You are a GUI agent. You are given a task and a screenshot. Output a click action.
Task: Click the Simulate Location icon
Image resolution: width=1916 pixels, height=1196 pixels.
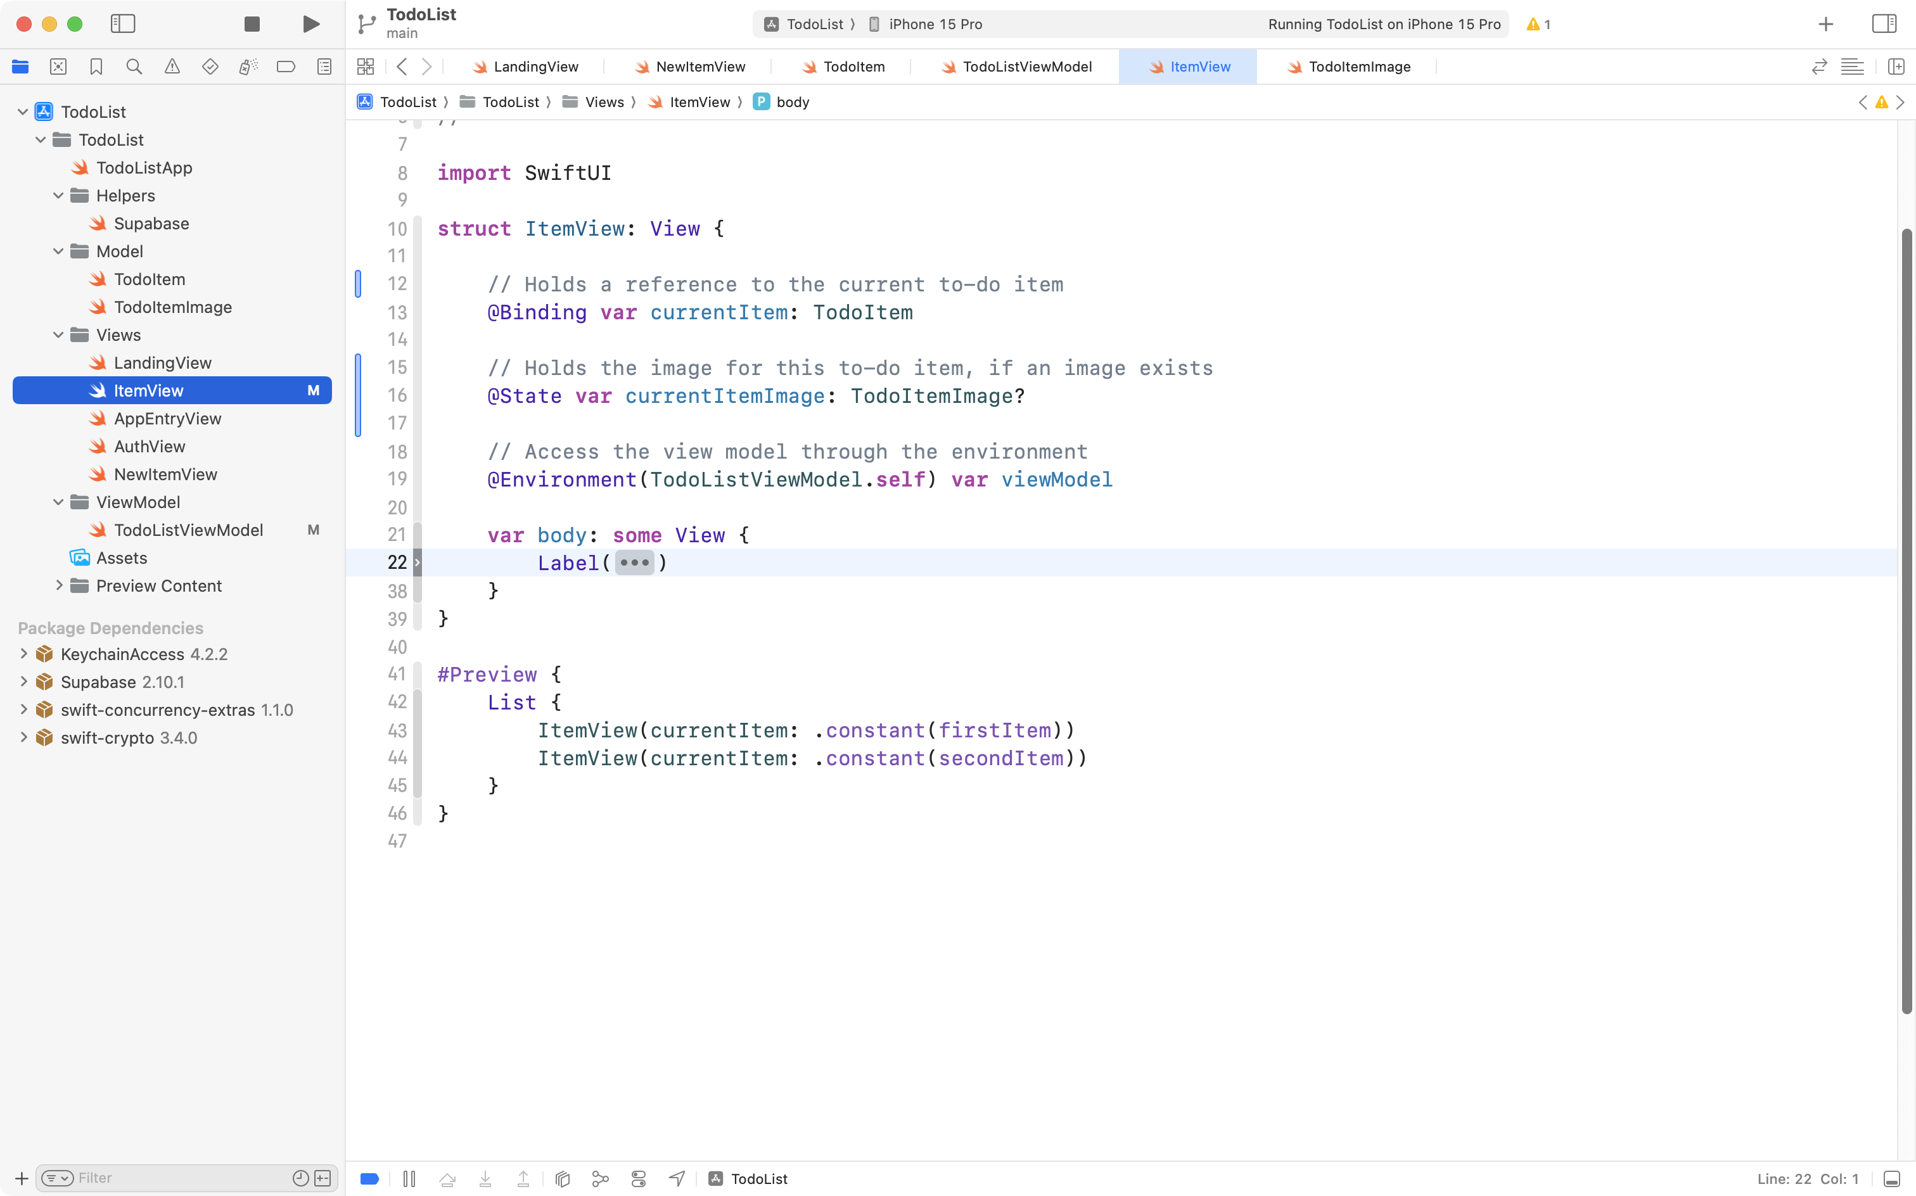[677, 1178]
